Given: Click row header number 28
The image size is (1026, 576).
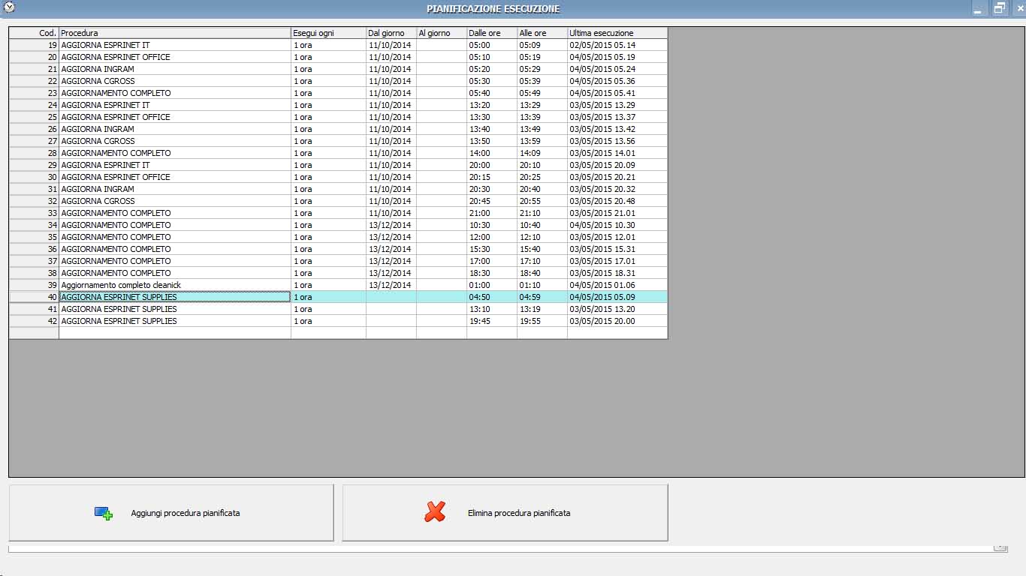Looking at the screenshot, I should coord(34,153).
